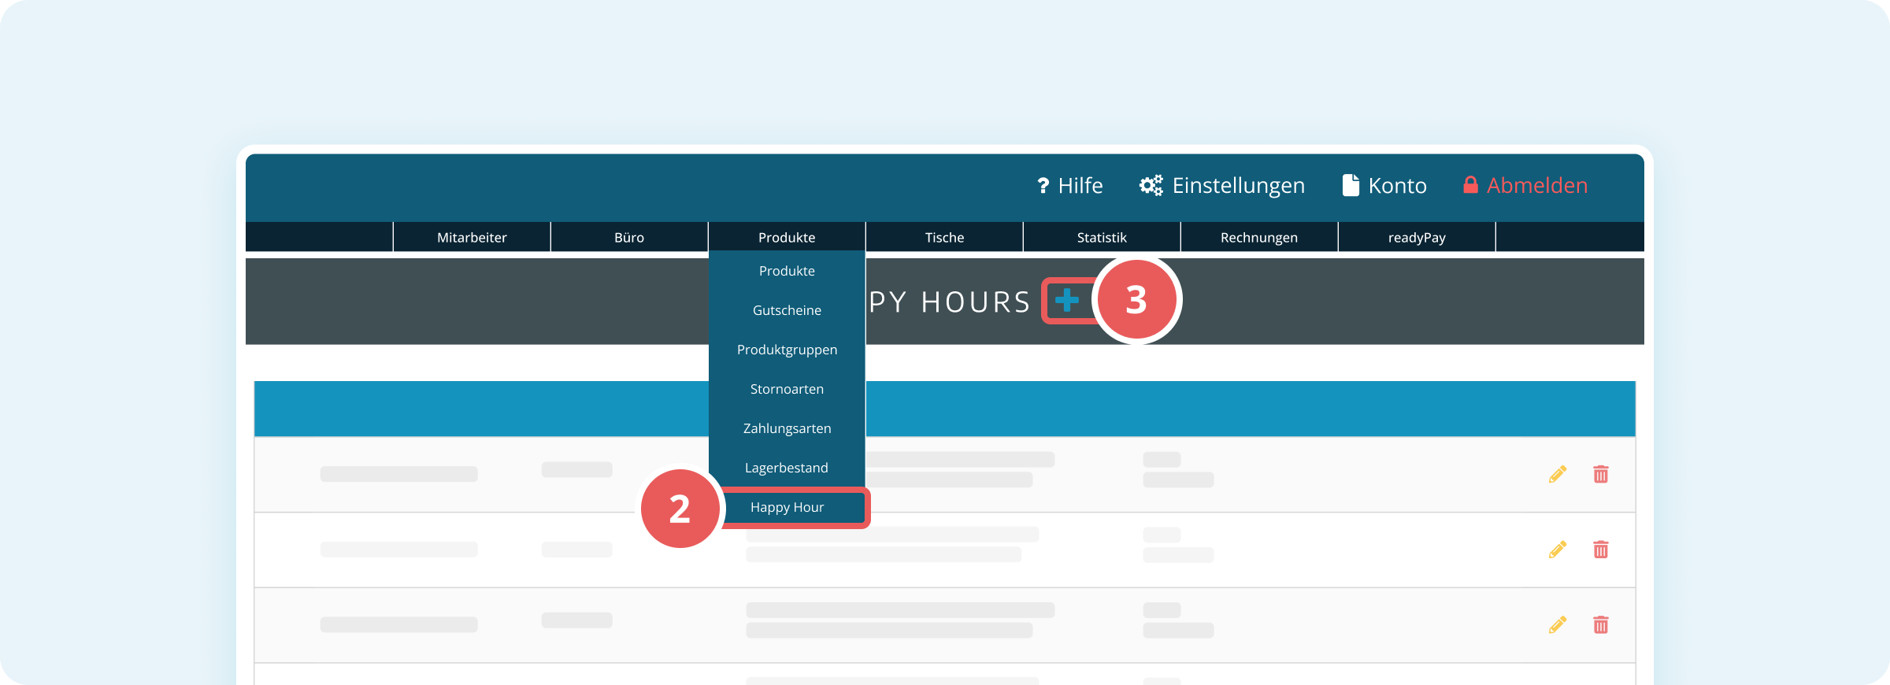Click the Konto document icon
1890x685 pixels.
[1351, 185]
